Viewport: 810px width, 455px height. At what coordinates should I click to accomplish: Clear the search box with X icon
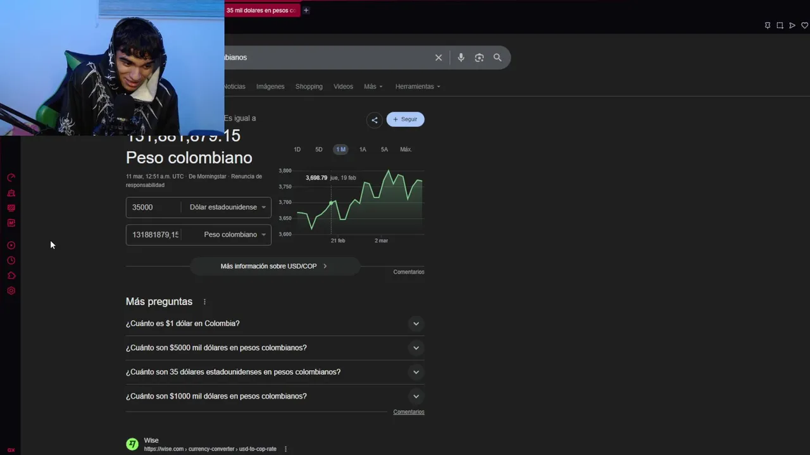tap(439, 58)
